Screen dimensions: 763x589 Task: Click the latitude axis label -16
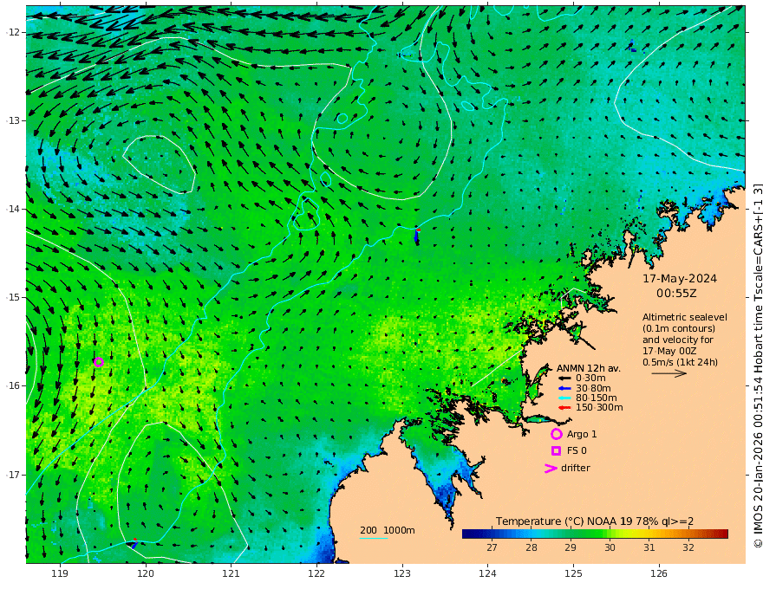pyautogui.click(x=14, y=385)
